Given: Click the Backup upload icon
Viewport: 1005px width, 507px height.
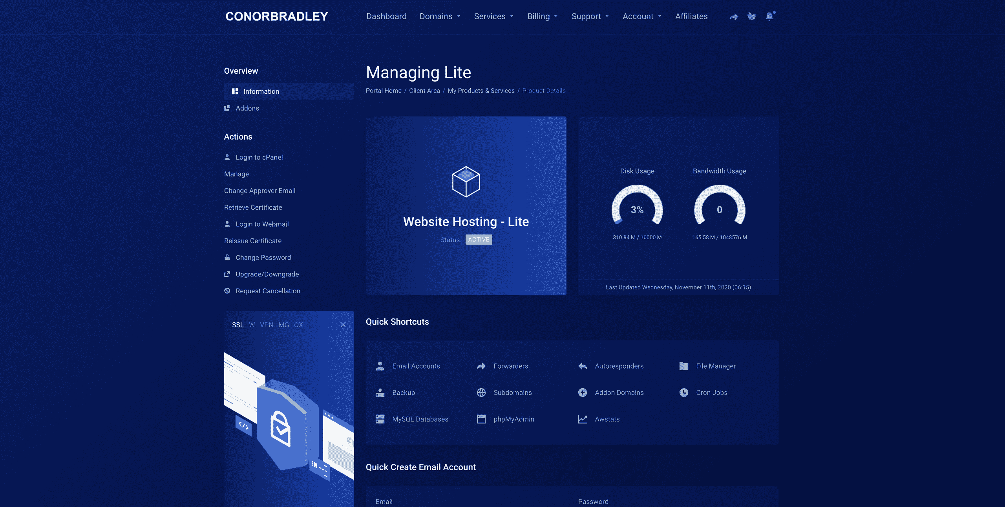Looking at the screenshot, I should click(x=380, y=393).
